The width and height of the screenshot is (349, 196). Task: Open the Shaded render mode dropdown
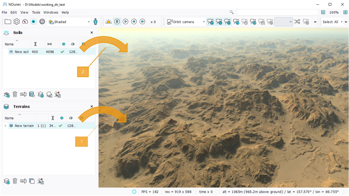[69, 22]
